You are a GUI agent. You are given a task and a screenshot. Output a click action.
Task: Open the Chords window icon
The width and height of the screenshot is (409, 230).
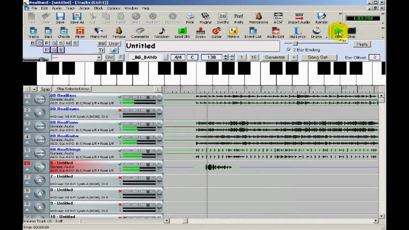pyautogui.click(x=64, y=32)
